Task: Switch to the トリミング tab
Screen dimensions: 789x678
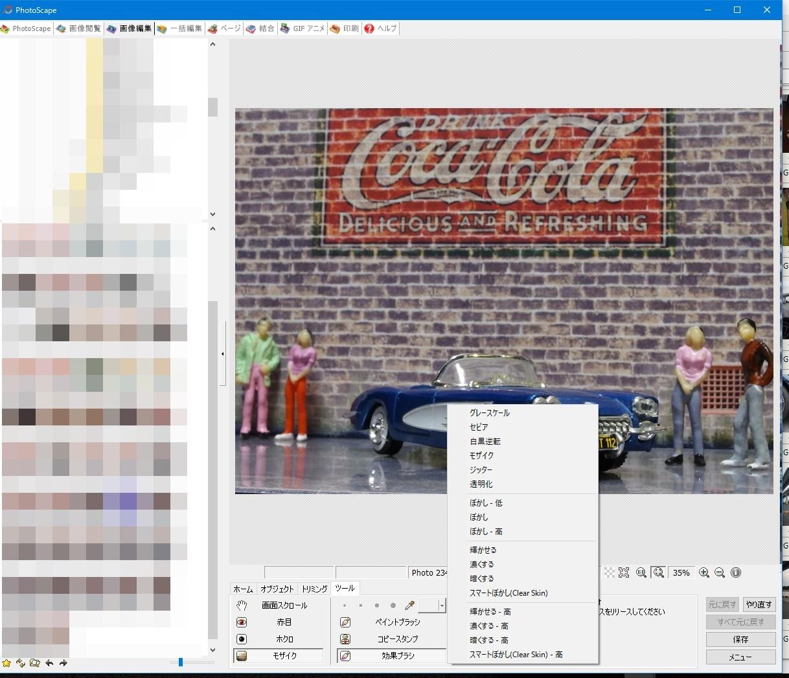Action: (x=314, y=589)
